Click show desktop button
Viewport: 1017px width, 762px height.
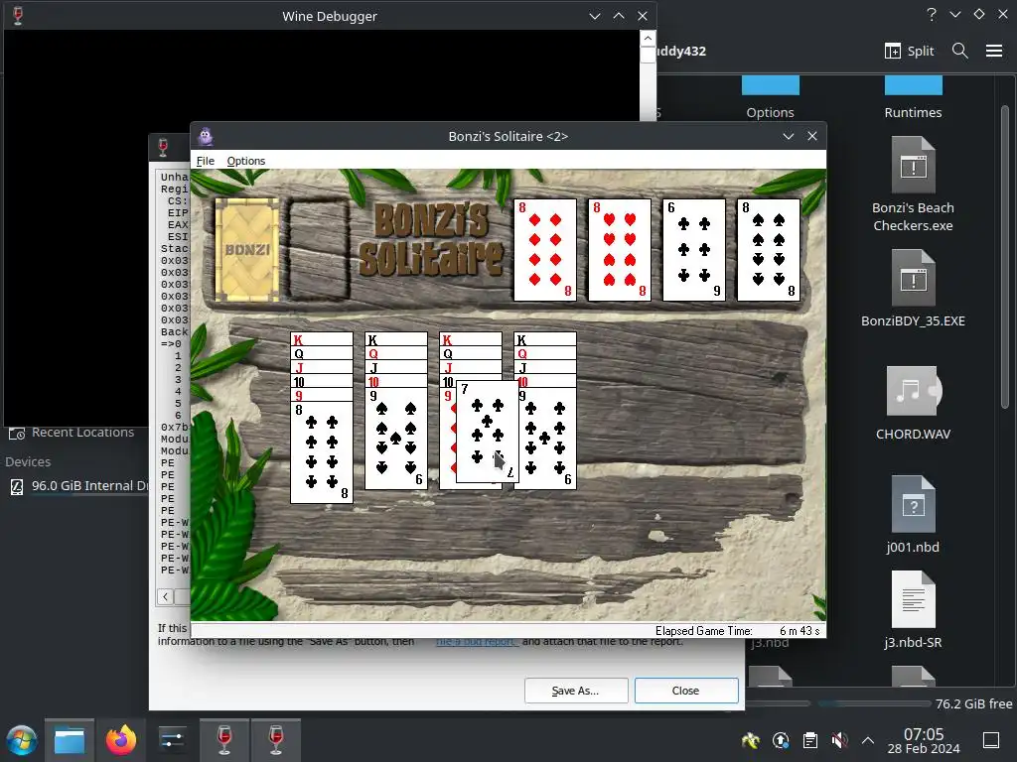click(991, 740)
